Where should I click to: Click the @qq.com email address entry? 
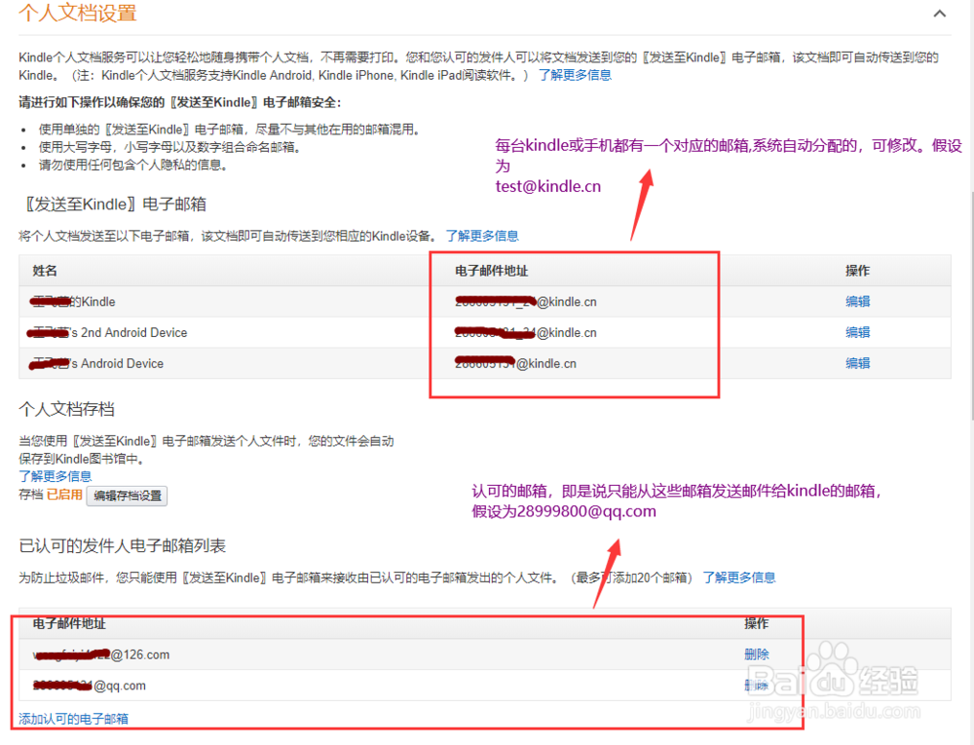(x=89, y=686)
